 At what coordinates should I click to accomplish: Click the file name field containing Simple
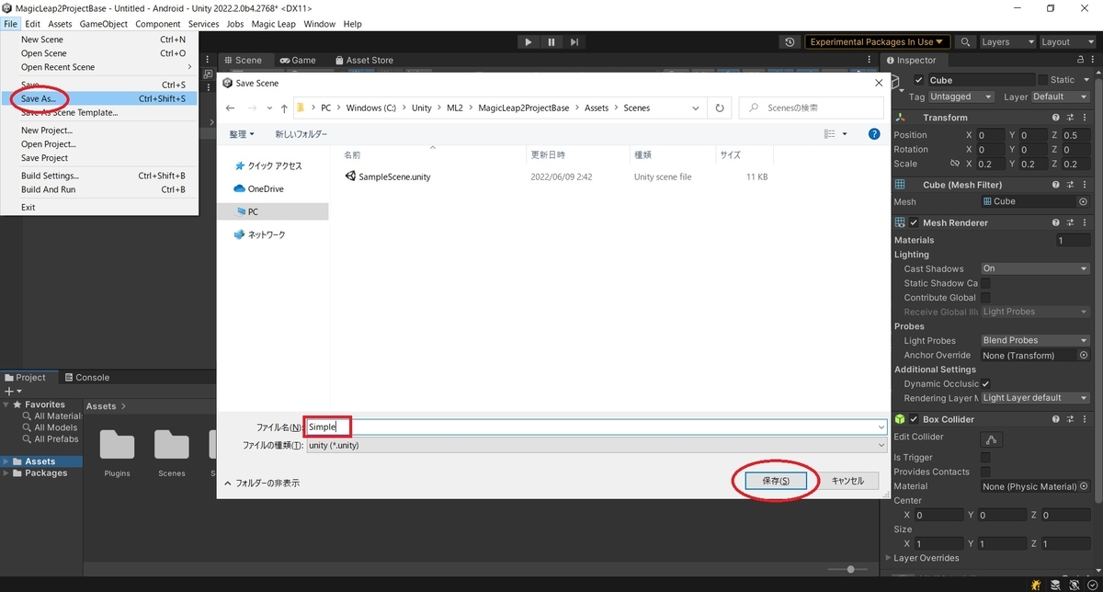click(x=597, y=427)
